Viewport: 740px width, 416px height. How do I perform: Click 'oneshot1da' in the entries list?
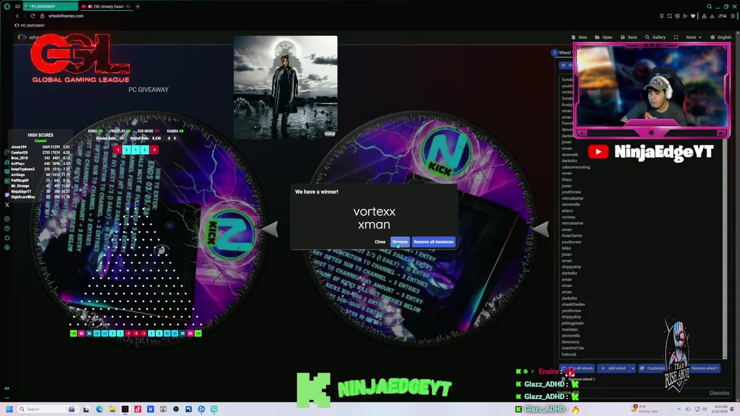pyautogui.click(x=572, y=348)
